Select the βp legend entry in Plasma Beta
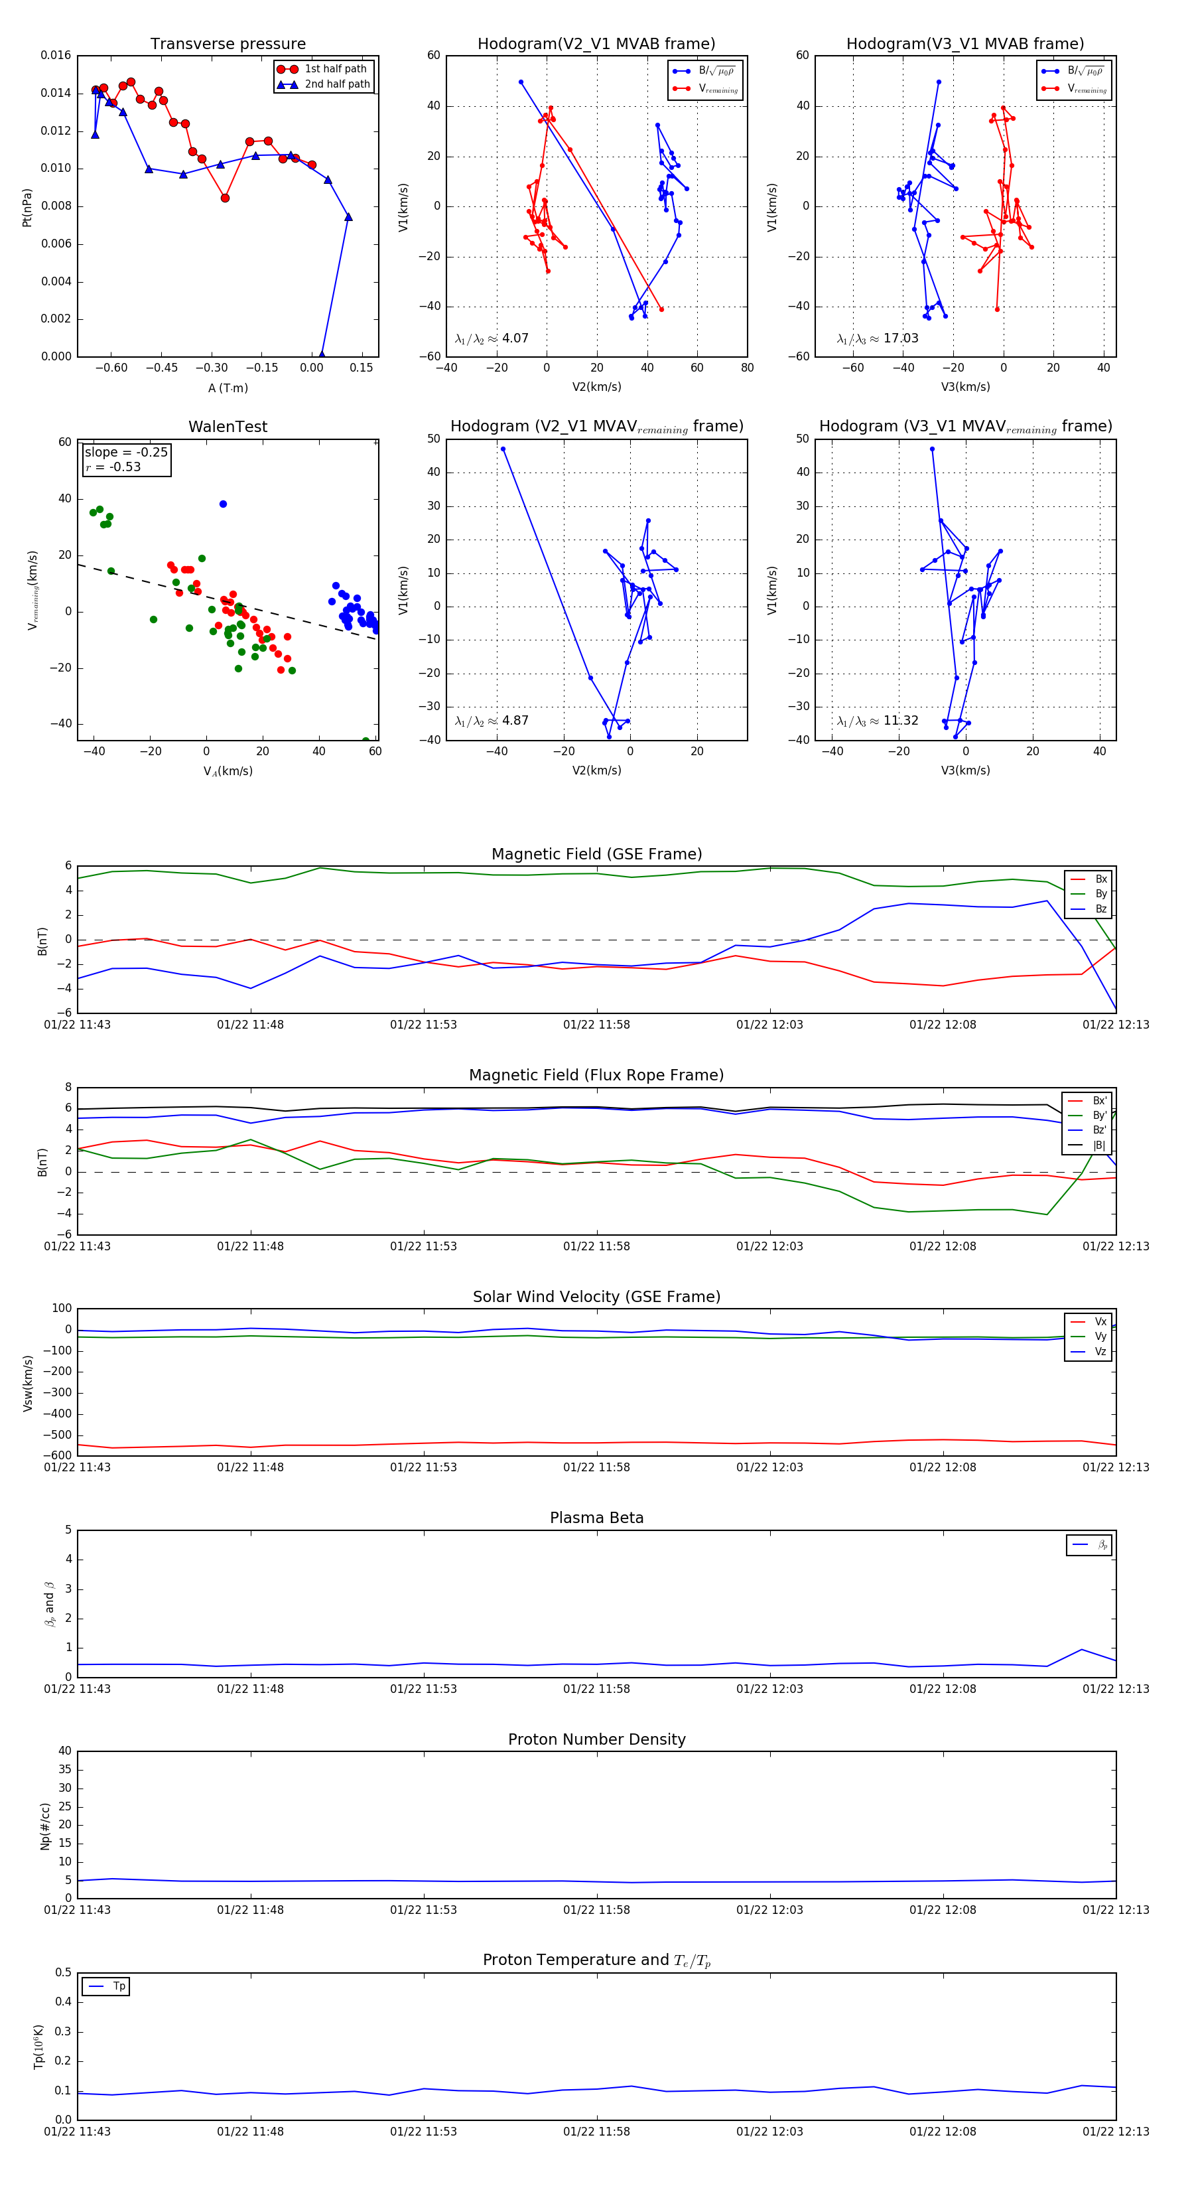Viewport: 1194px width, 2190px height. (1091, 1545)
